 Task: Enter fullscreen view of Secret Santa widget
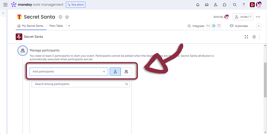(x=246, y=37)
